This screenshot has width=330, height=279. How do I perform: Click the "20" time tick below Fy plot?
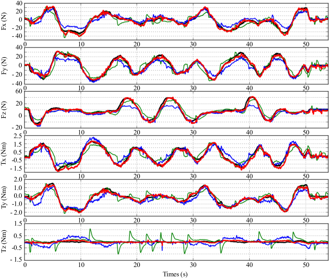137,88
